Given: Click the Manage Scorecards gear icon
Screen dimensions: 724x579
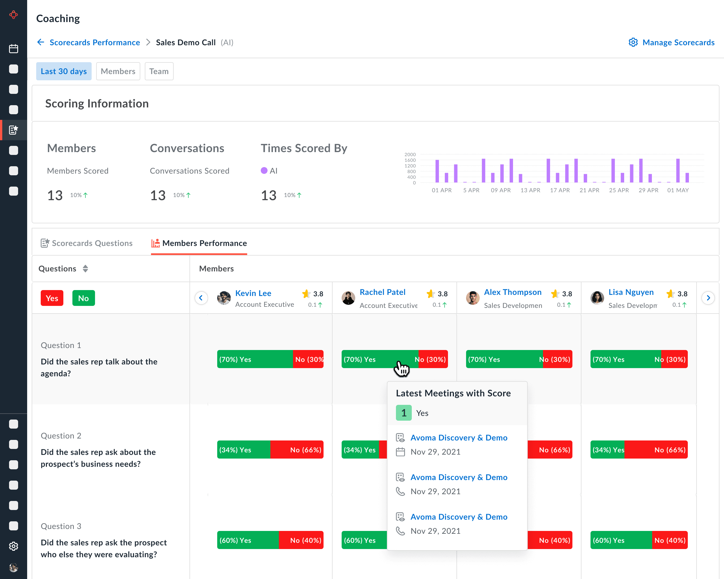Looking at the screenshot, I should pos(633,42).
